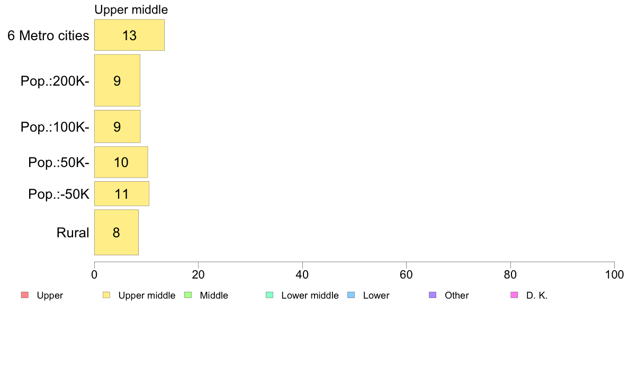Click the Lower middle teal legend swatch
The image size is (629, 389).
point(269,295)
